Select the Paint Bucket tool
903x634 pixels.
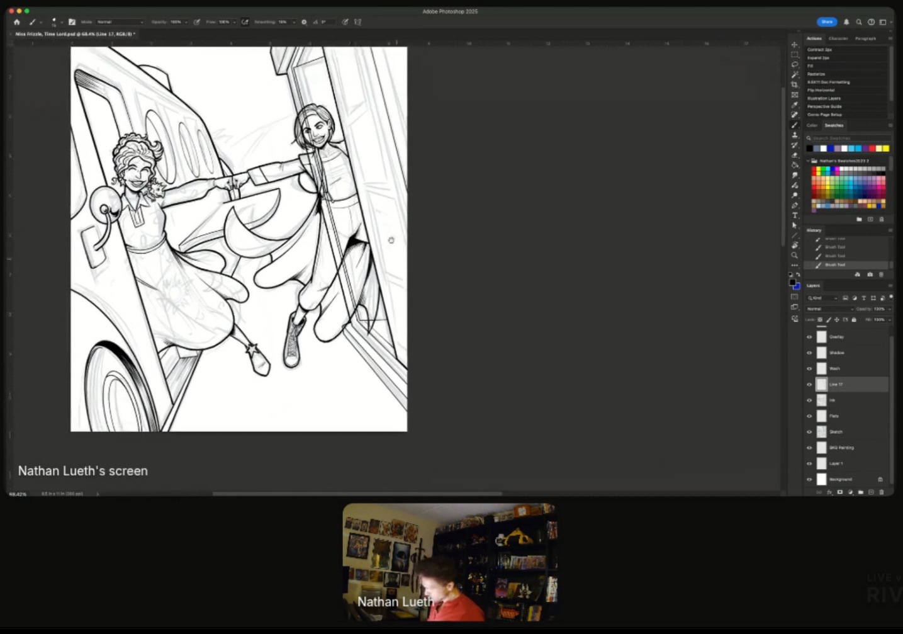(795, 165)
